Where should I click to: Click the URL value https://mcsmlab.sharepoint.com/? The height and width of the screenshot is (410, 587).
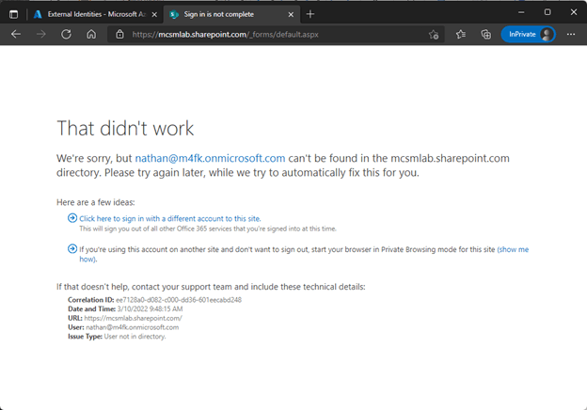click(x=133, y=318)
